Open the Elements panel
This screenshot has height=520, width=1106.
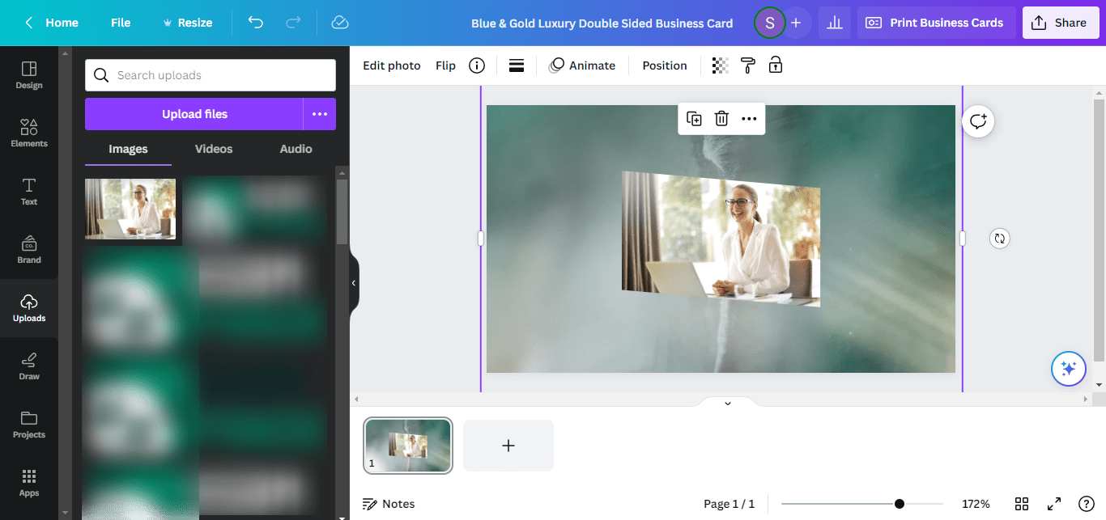[29, 132]
